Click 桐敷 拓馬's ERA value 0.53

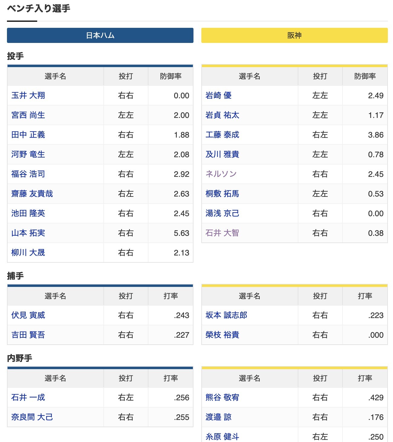coord(376,194)
